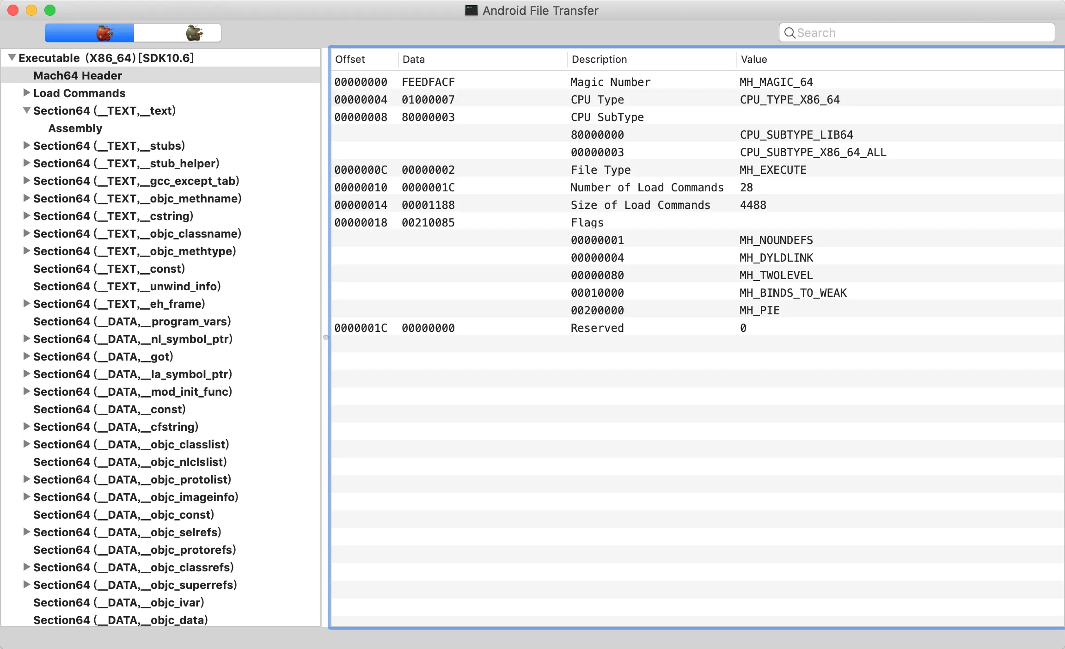
Task: Select the Mach64 Header tree item
Action: 78,75
